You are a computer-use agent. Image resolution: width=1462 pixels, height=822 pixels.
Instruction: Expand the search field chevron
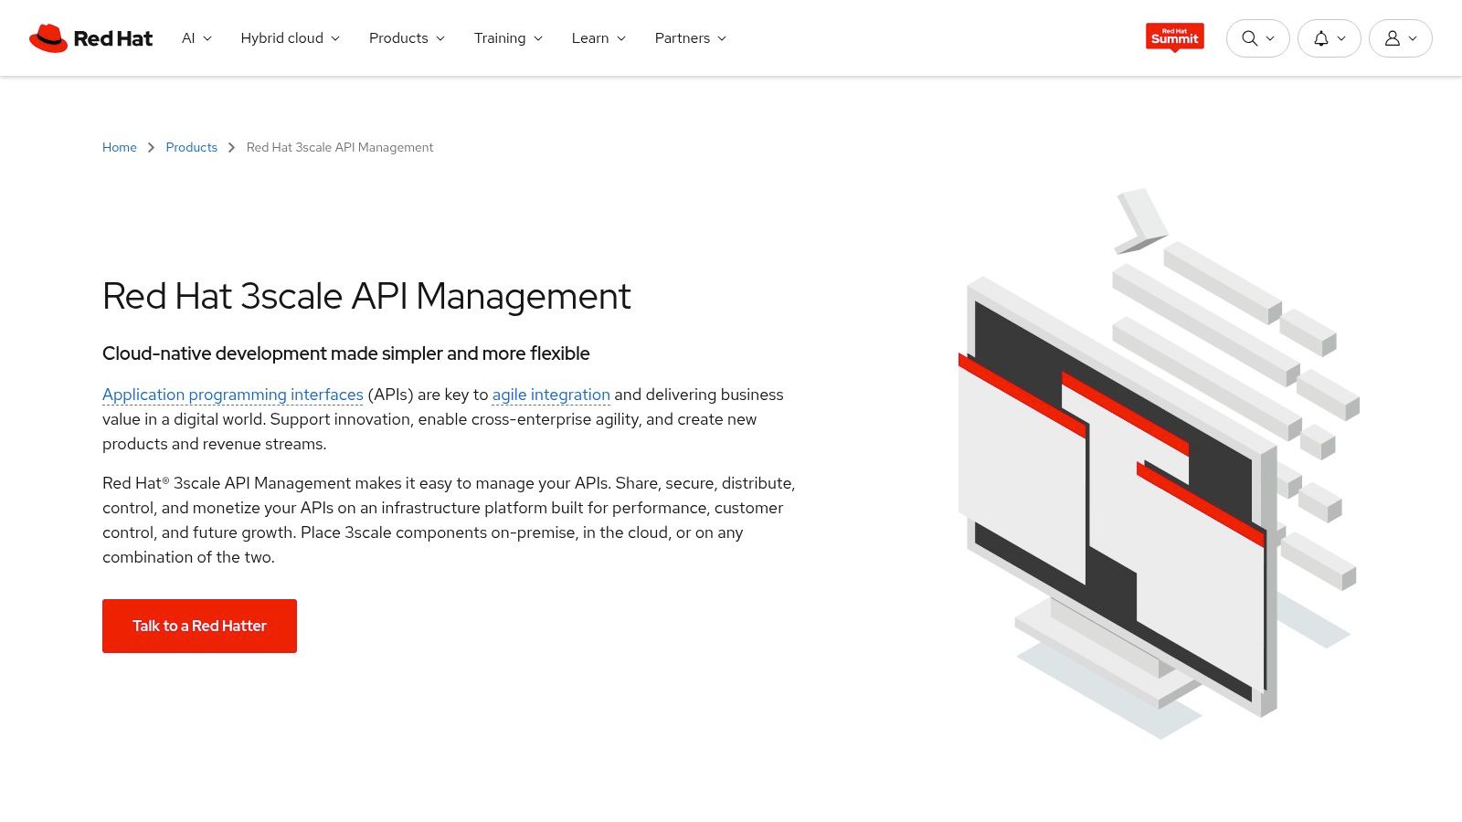coord(1270,38)
